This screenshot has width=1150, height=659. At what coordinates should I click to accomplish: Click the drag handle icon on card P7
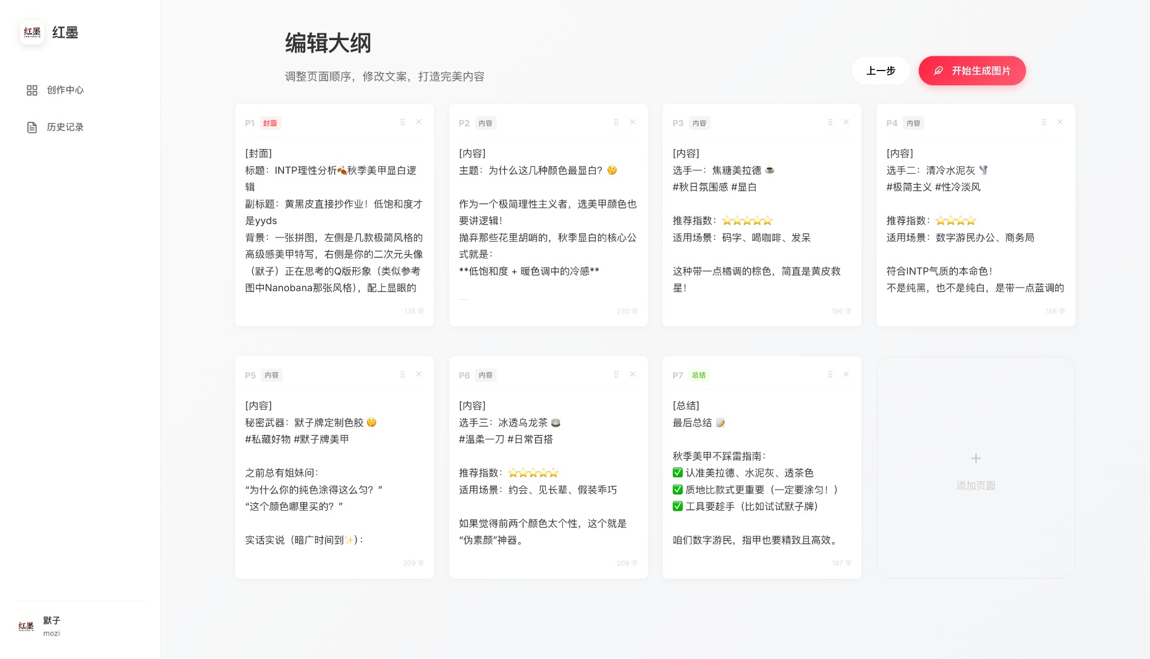click(830, 374)
